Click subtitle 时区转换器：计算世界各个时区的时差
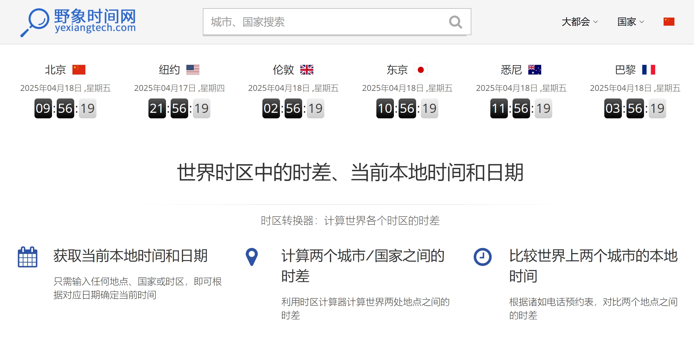The width and height of the screenshot is (694, 341). tap(350, 221)
